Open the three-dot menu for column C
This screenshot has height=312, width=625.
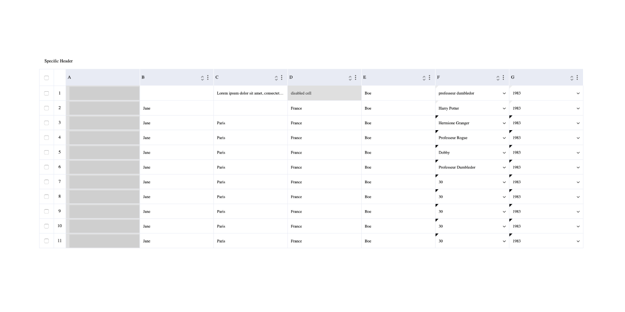282,78
